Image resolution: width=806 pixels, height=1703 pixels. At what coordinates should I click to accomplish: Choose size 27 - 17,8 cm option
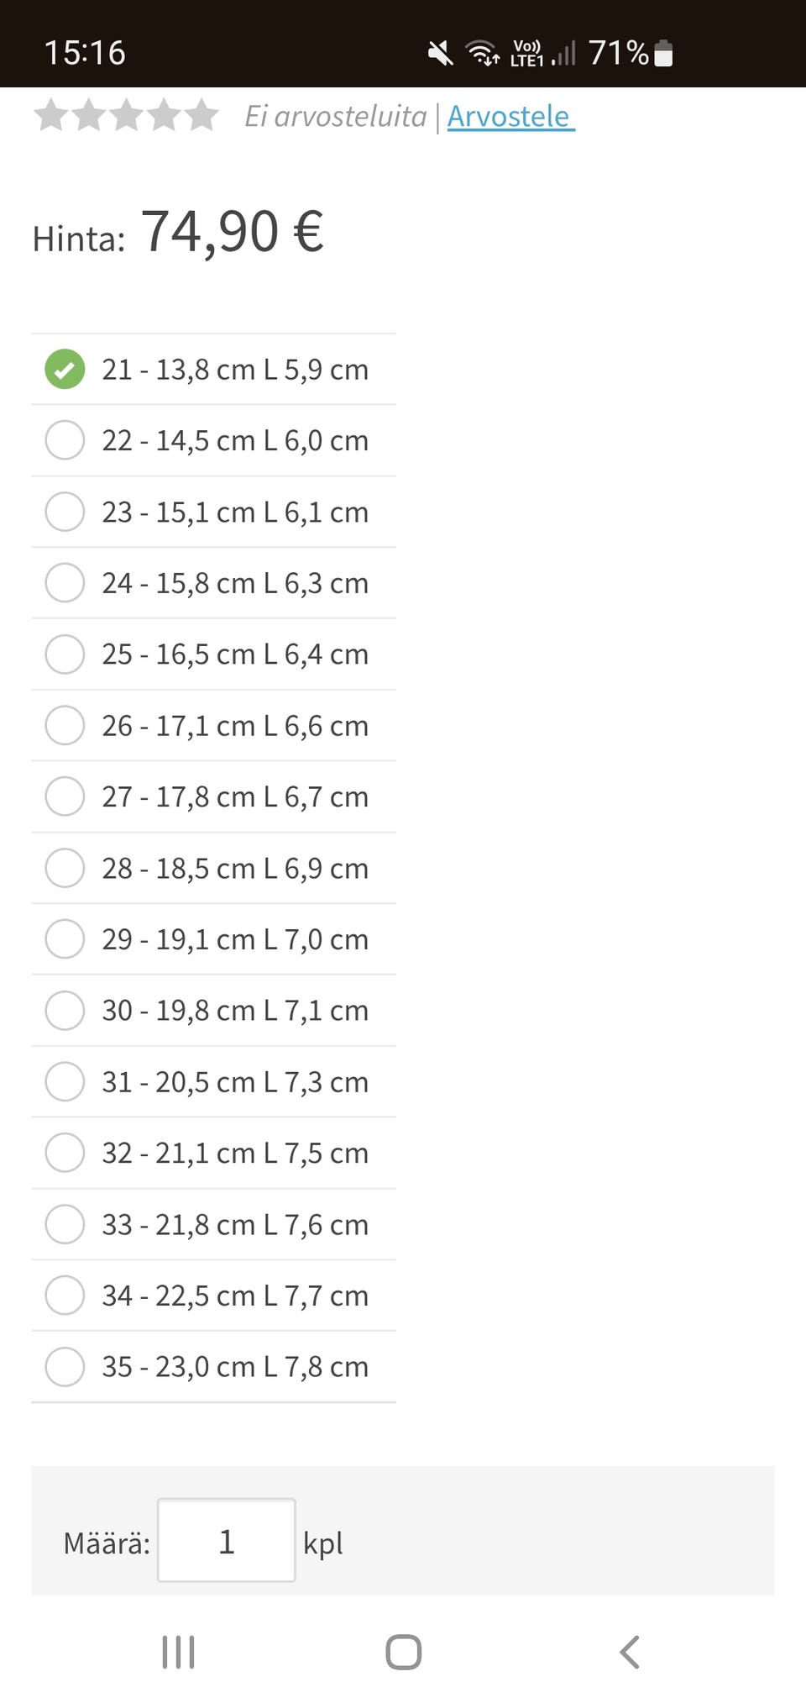(65, 796)
